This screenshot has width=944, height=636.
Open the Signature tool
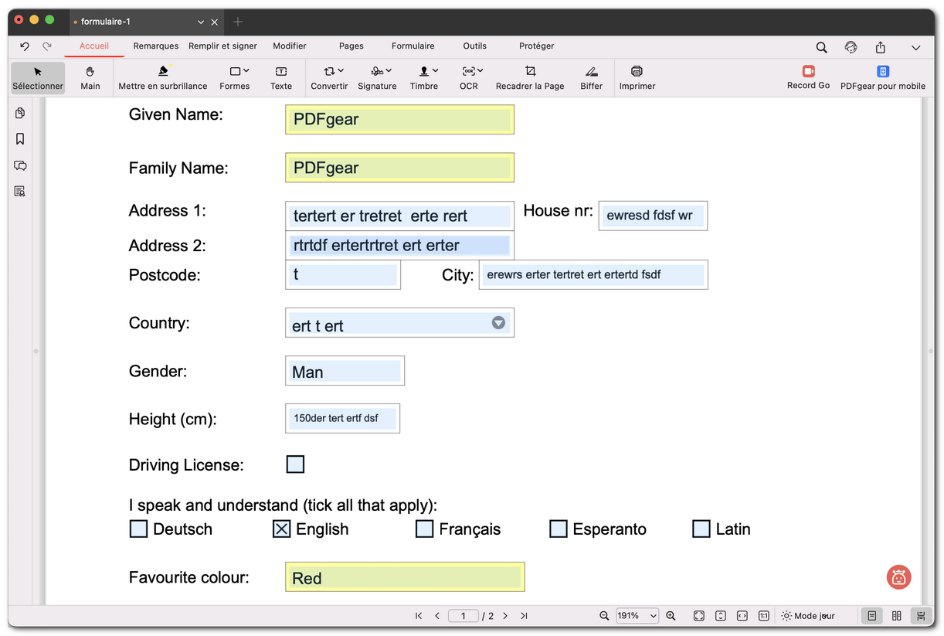click(x=376, y=77)
